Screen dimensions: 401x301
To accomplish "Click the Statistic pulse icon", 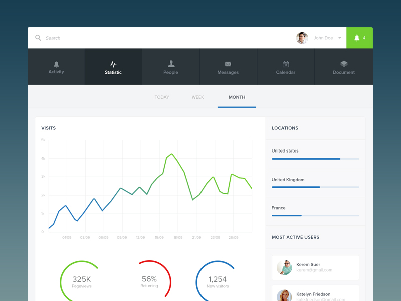I will coord(113,64).
